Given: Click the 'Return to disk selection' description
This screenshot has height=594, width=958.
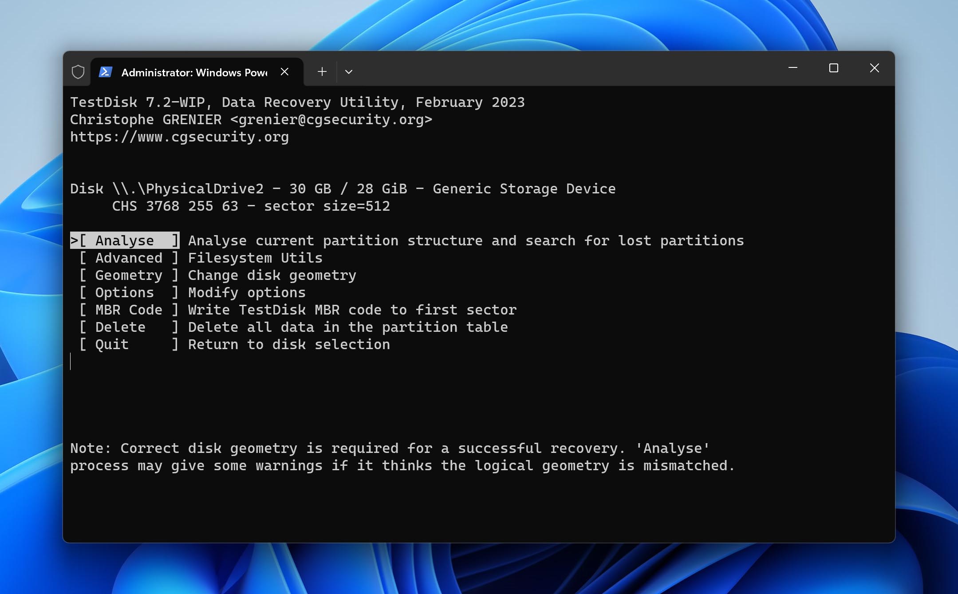Looking at the screenshot, I should pos(289,344).
